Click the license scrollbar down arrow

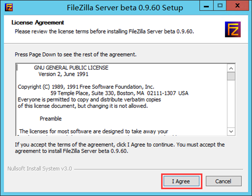pos(231,131)
